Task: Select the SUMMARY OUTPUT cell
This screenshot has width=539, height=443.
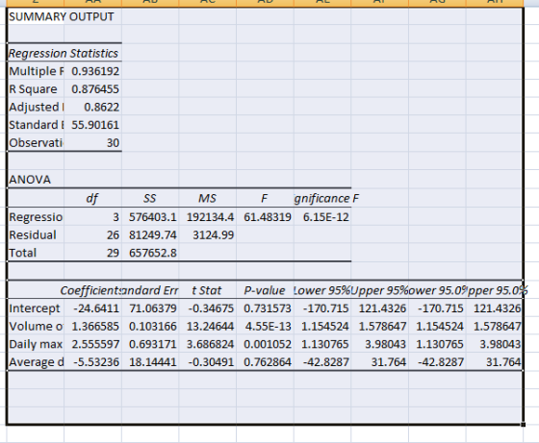Action: [x=36, y=16]
